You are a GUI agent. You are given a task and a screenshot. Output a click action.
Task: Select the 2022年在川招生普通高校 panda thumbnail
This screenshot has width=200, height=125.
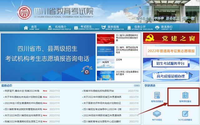tap(106, 75)
